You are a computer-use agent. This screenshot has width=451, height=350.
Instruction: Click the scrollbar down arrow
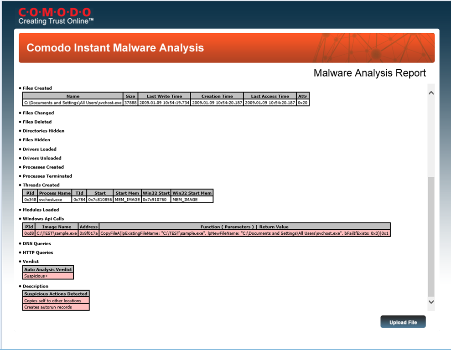(x=431, y=302)
